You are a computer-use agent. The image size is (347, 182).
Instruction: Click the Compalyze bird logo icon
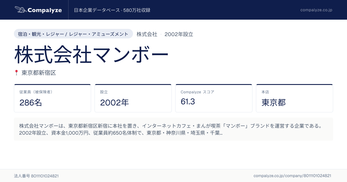click(21, 10)
